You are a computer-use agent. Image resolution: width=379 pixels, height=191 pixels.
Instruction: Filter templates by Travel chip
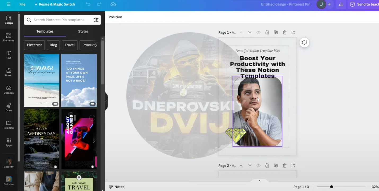70,45
